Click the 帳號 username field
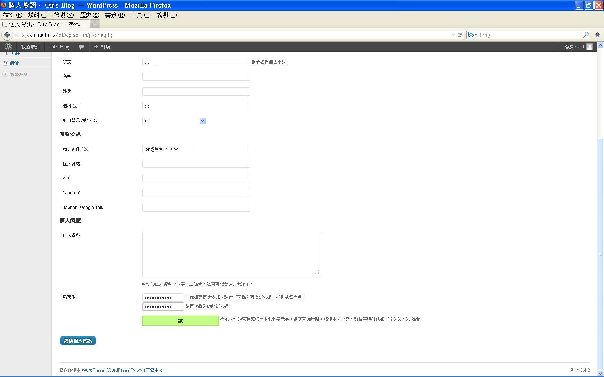604x377 pixels. click(x=196, y=62)
